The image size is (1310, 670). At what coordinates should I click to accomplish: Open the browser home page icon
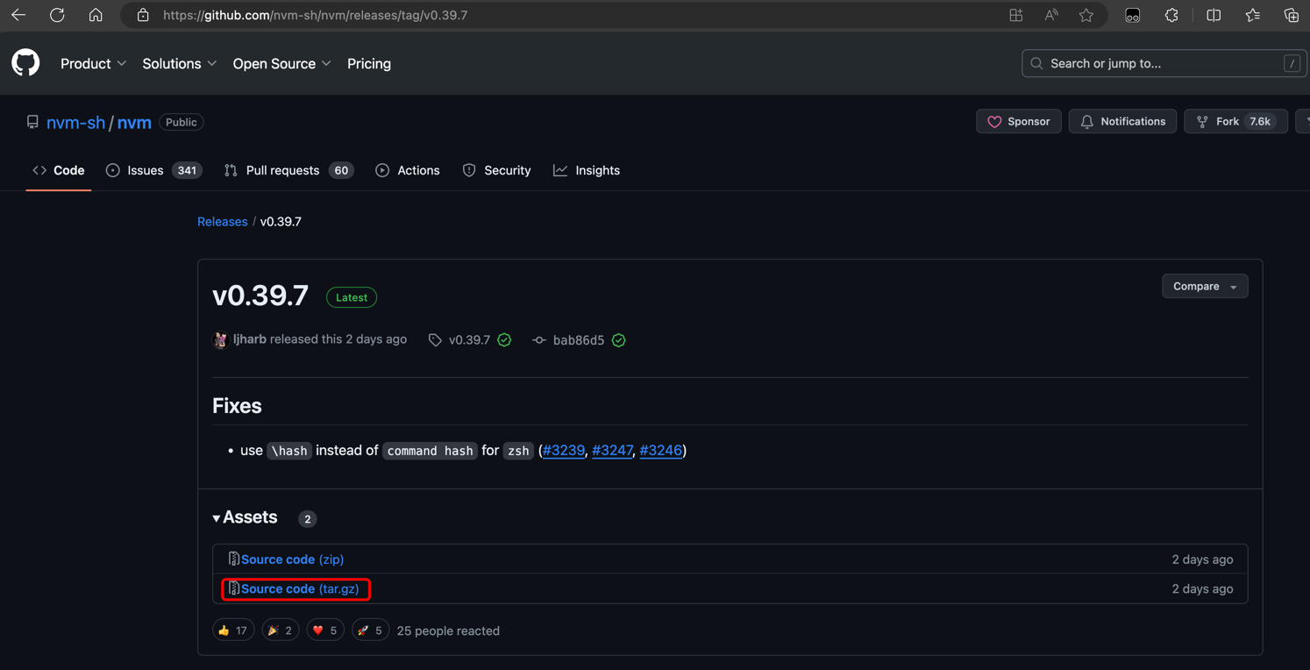point(96,15)
